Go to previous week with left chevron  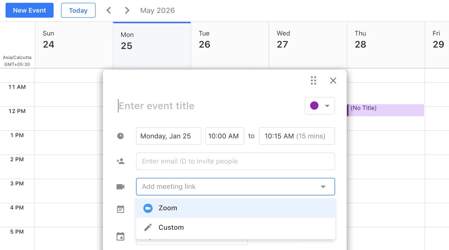(x=109, y=10)
